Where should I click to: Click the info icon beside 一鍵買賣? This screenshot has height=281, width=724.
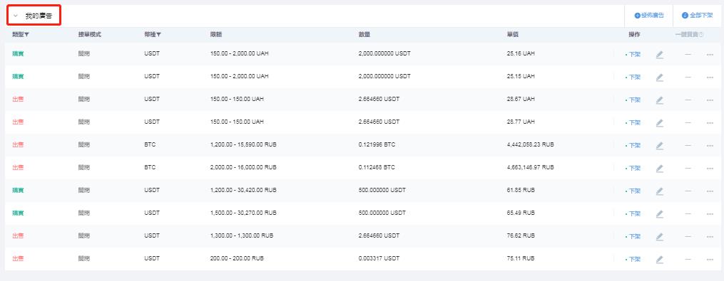701,35
